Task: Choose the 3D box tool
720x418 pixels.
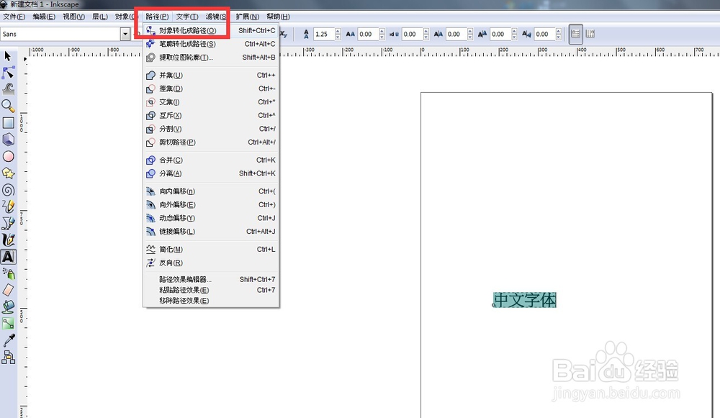Action: 9,140
